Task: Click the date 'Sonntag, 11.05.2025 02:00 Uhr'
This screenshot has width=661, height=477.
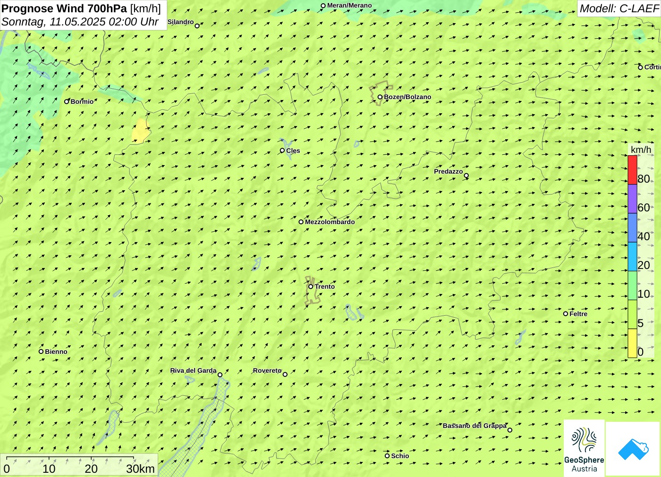Action: click(x=80, y=22)
